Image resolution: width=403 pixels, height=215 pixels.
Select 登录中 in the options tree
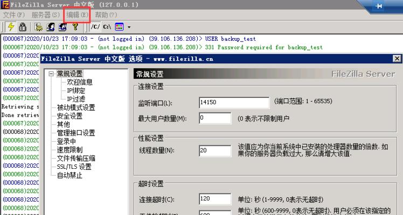pos(67,141)
